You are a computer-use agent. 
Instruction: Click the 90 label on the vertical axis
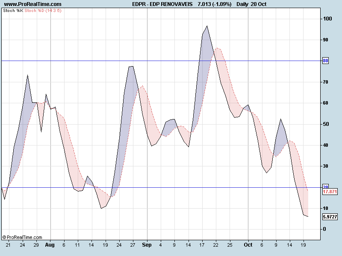tap(326, 40)
